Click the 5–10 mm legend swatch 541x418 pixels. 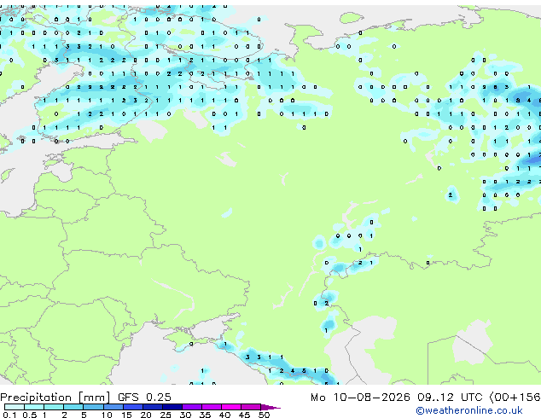point(93,407)
